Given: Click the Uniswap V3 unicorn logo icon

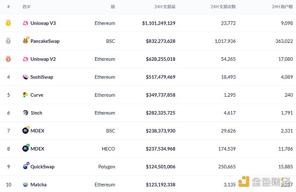Looking at the screenshot, I should (x=25, y=23).
